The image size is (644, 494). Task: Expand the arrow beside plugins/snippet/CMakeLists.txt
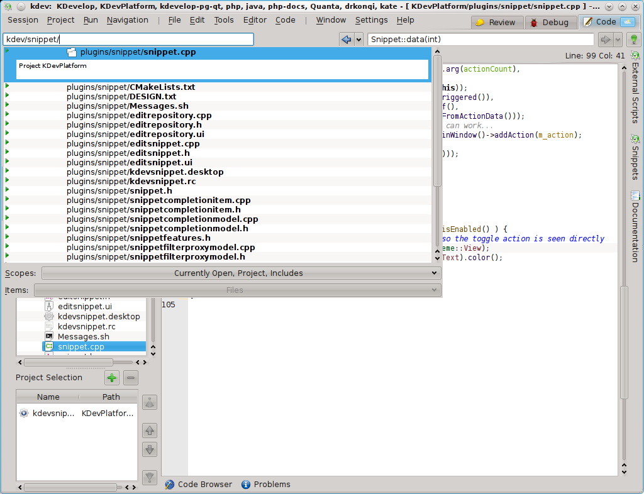(7, 85)
